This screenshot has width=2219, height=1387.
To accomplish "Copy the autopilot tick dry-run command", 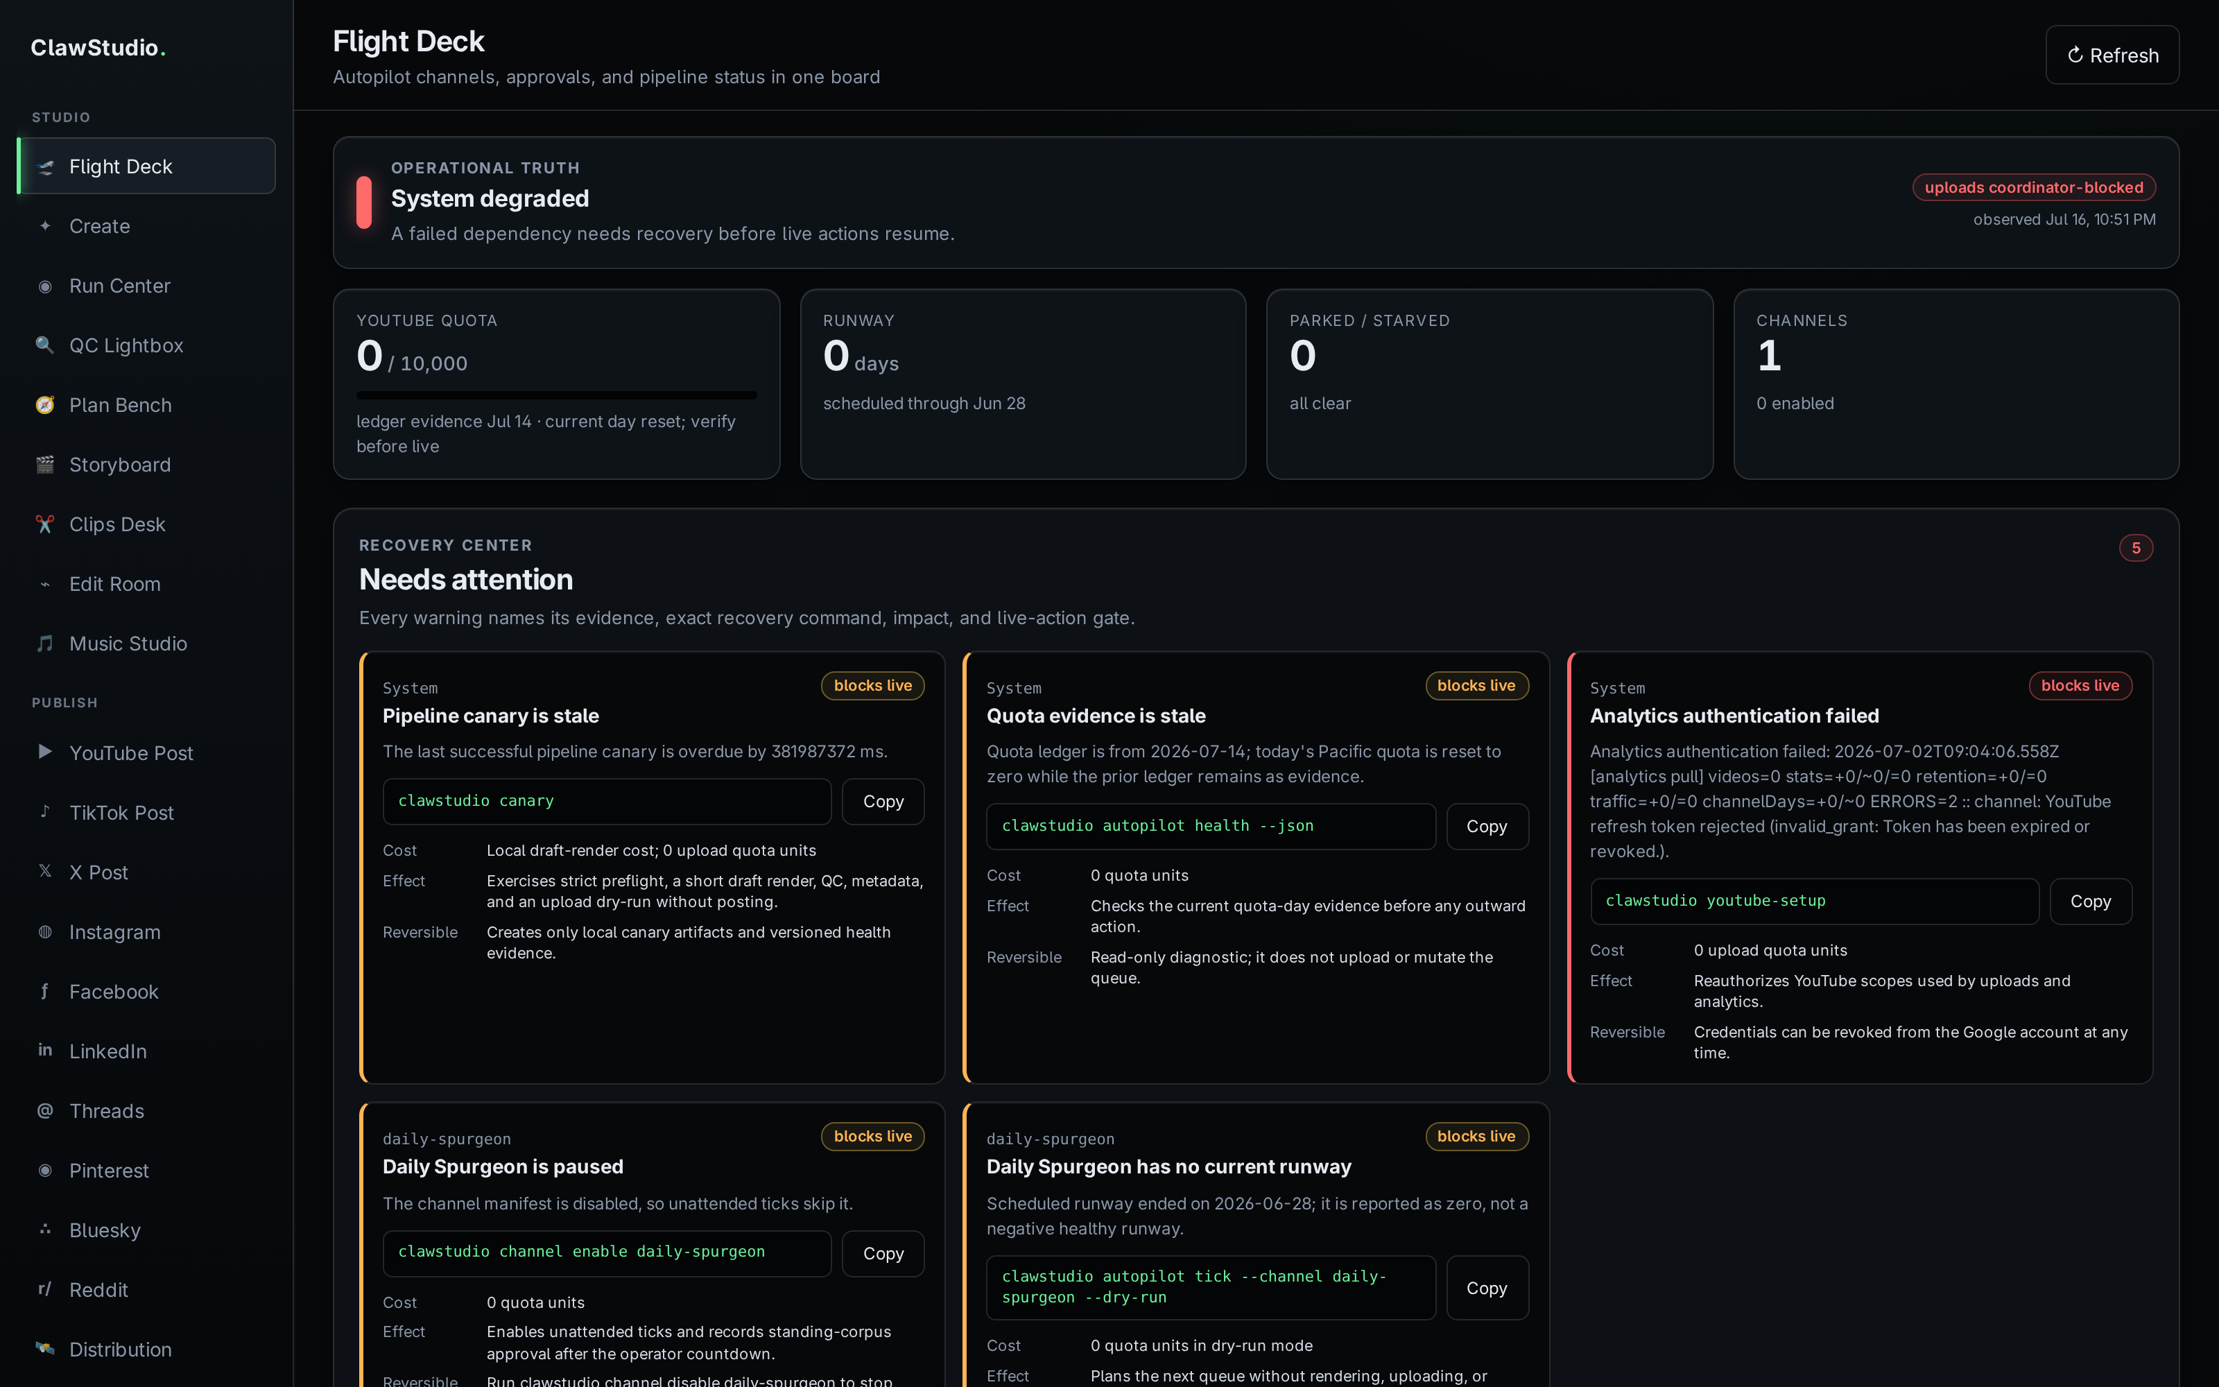I will pyautogui.click(x=1486, y=1288).
